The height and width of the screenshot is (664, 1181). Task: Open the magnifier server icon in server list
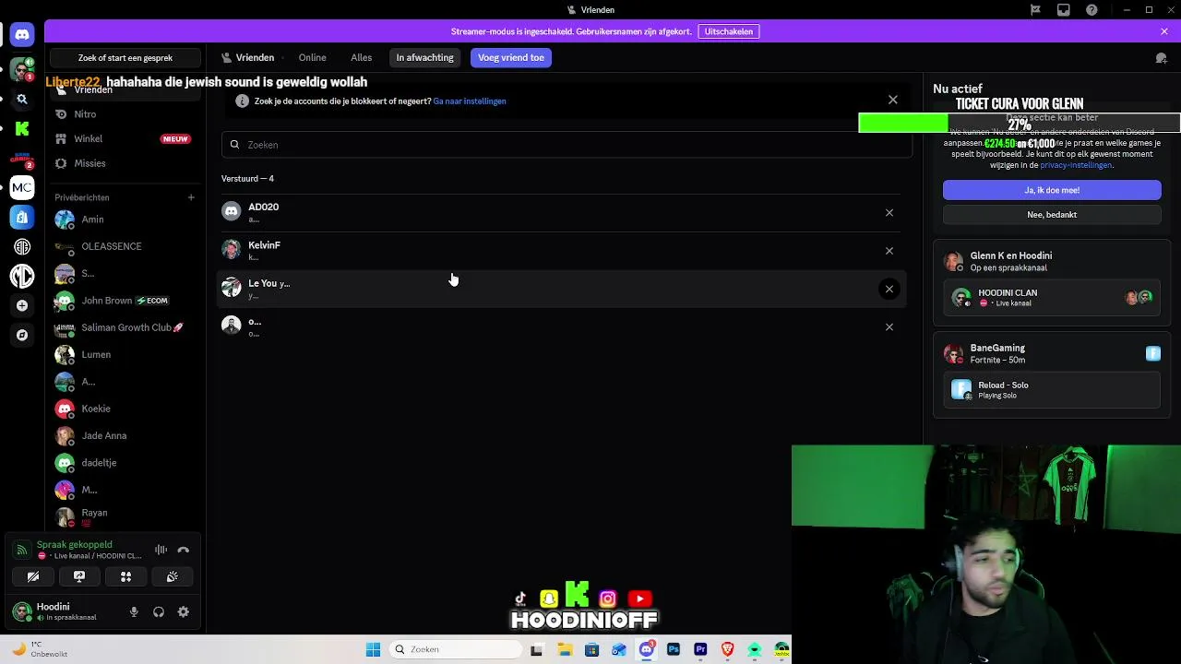click(x=22, y=99)
